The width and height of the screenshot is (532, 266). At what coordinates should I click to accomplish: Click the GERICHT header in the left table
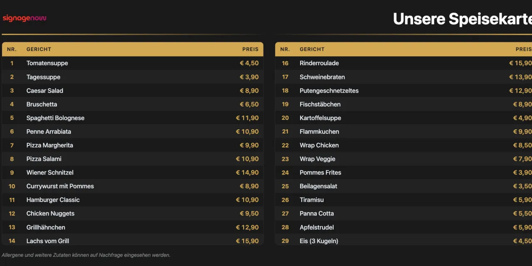(x=39, y=49)
